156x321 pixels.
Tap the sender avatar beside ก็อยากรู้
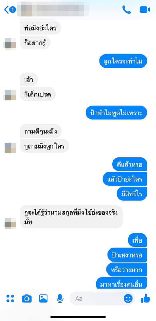pyautogui.click(x=9, y=43)
